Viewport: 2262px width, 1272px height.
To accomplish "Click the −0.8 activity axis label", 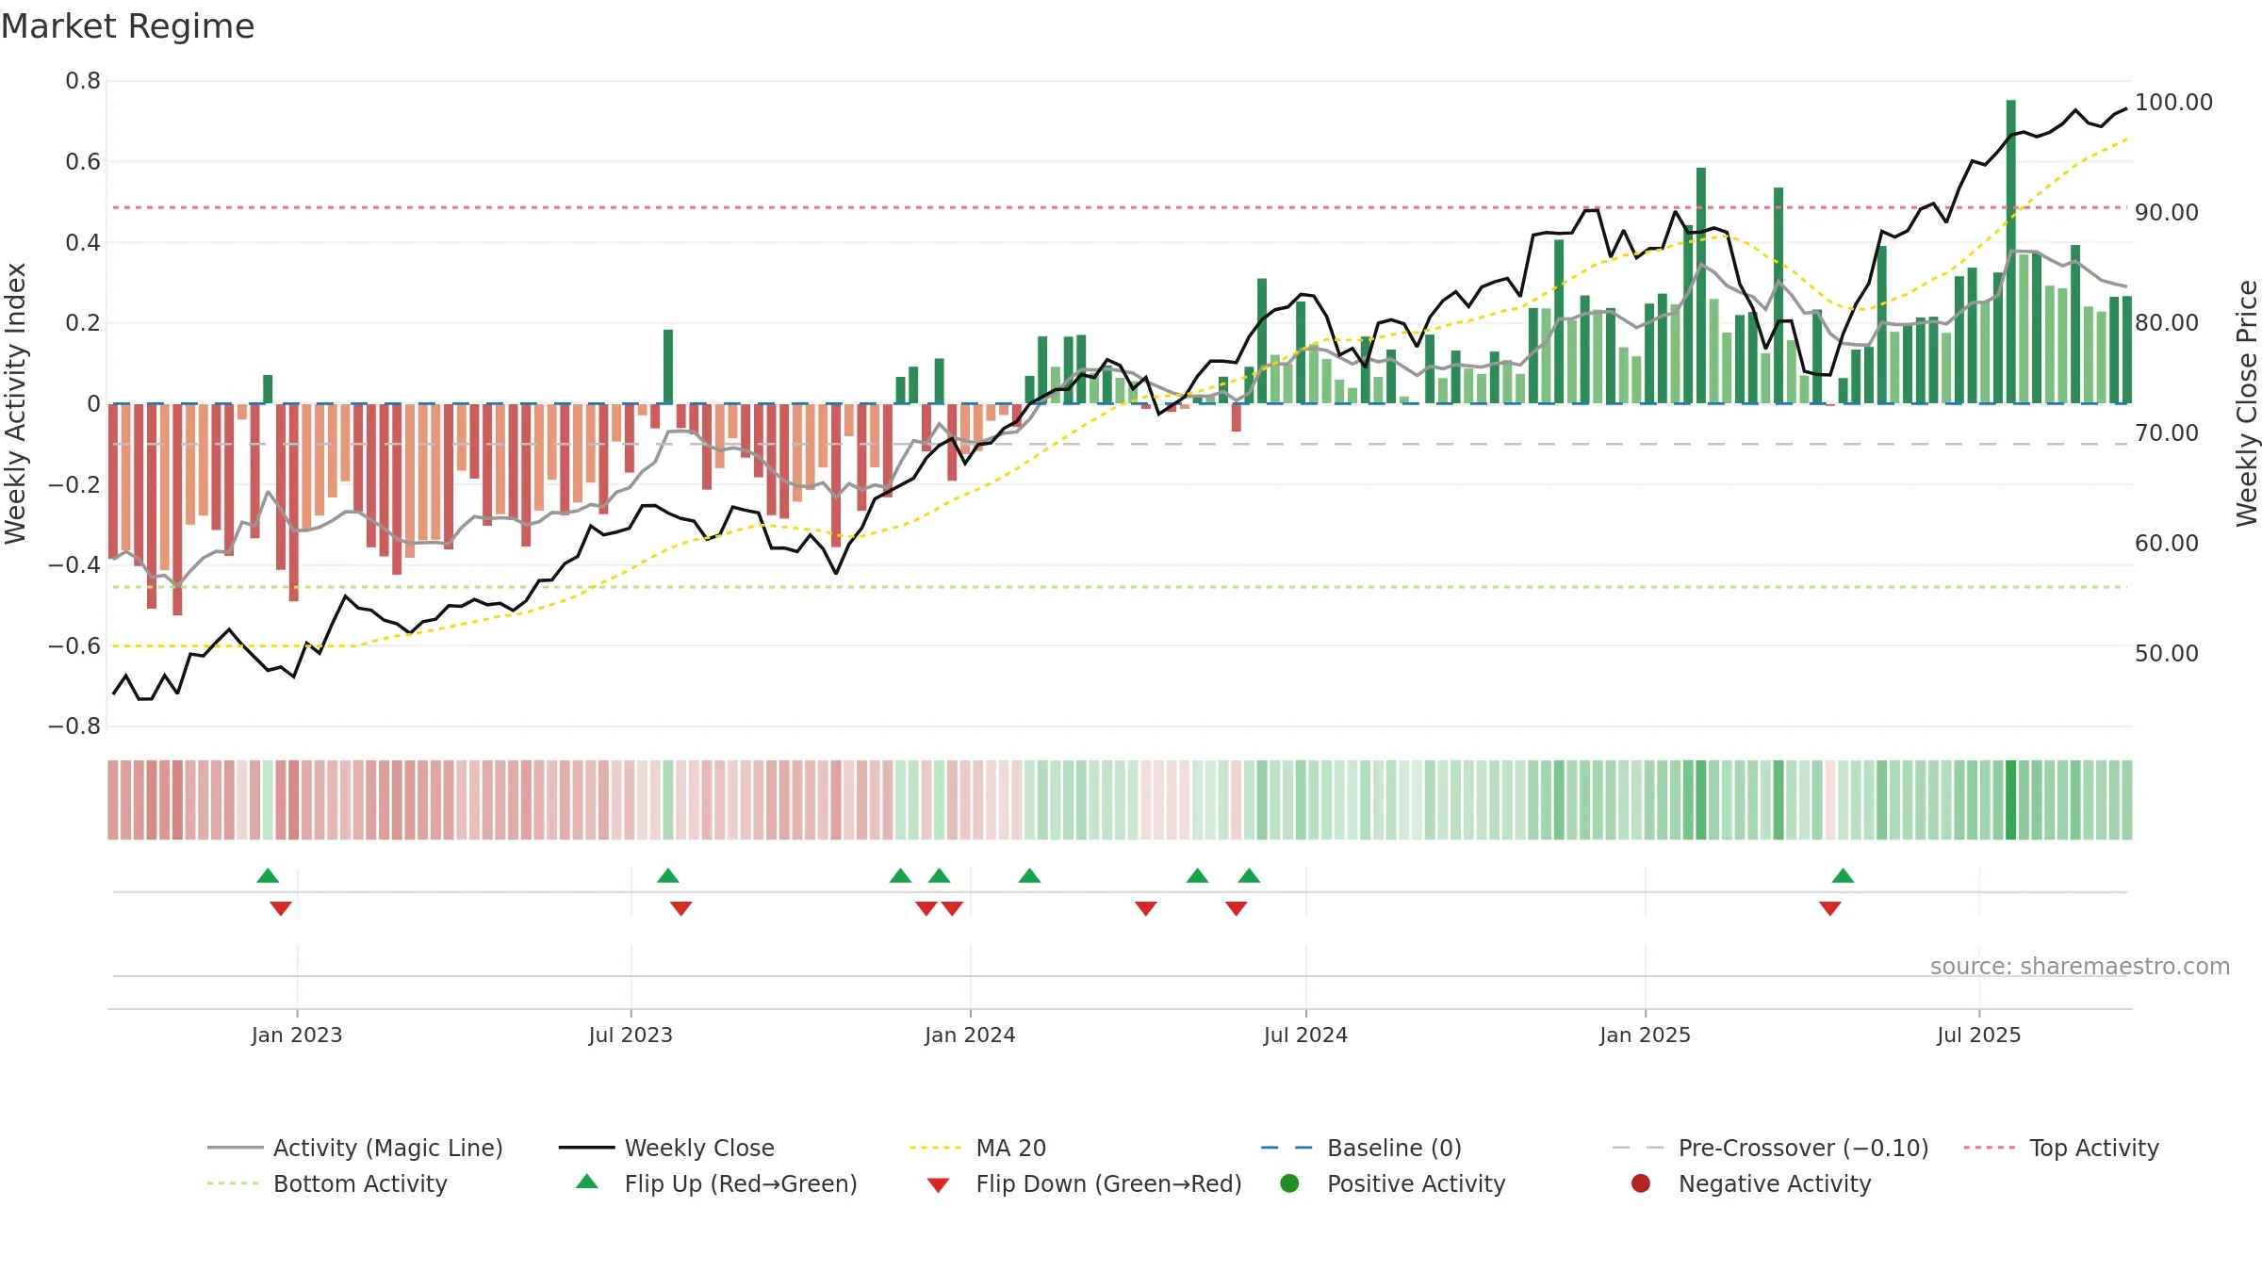I will click(74, 726).
